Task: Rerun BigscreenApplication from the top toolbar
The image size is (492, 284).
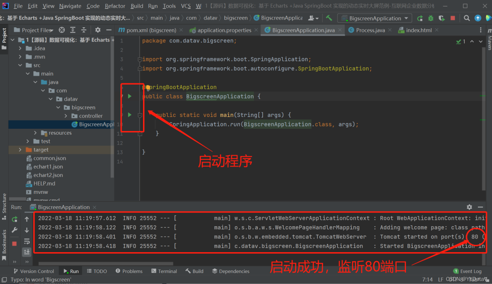Action: 420,18
